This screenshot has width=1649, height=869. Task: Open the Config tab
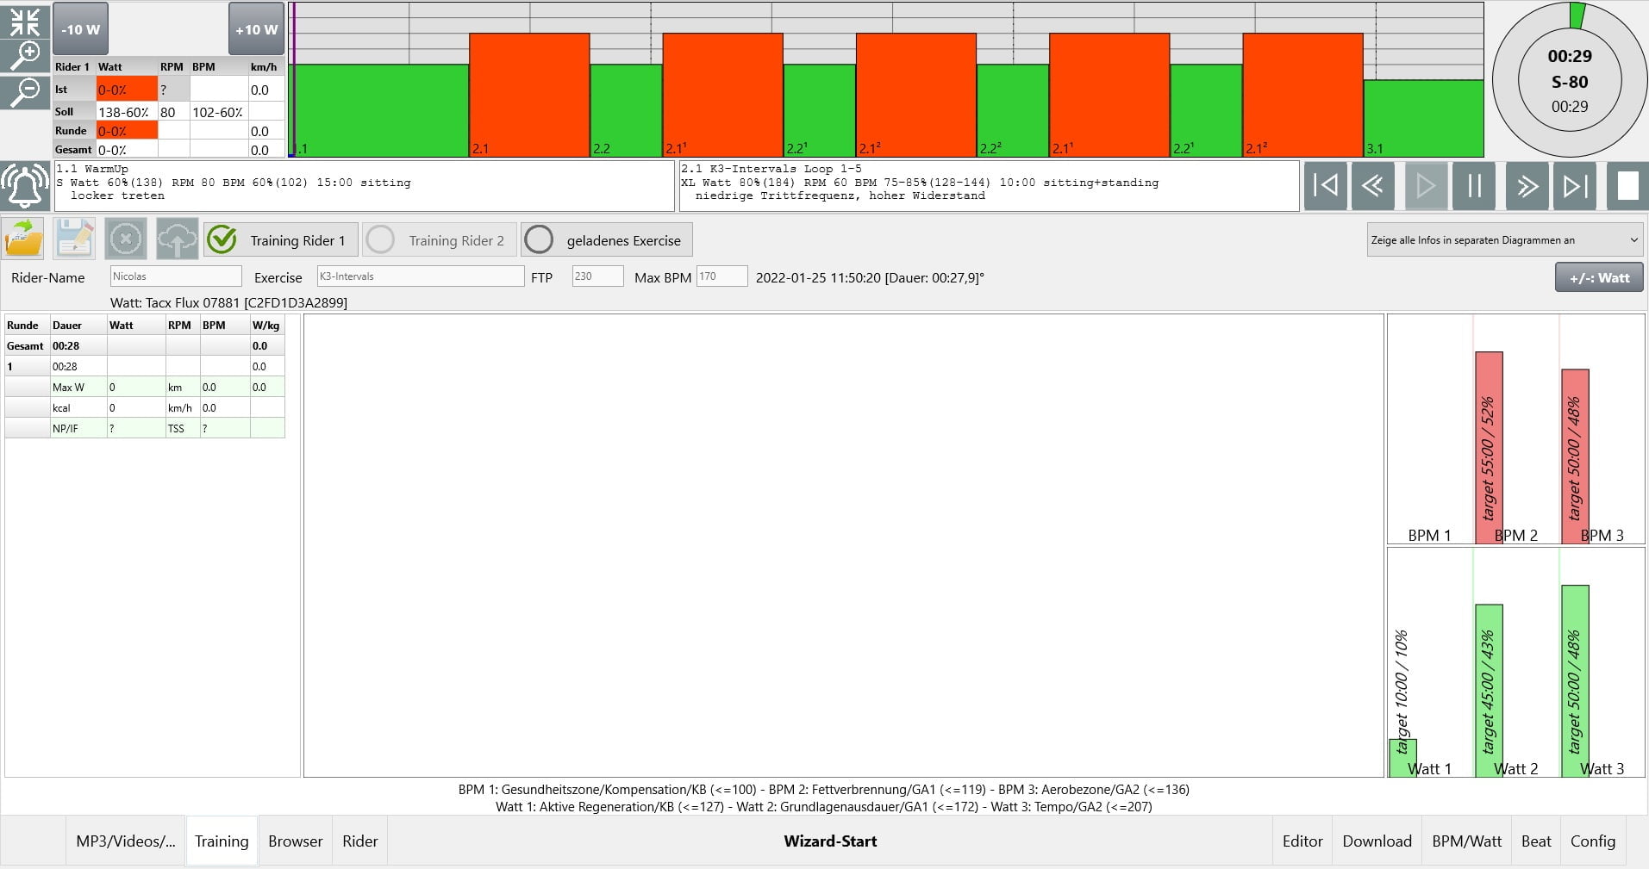tap(1593, 841)
